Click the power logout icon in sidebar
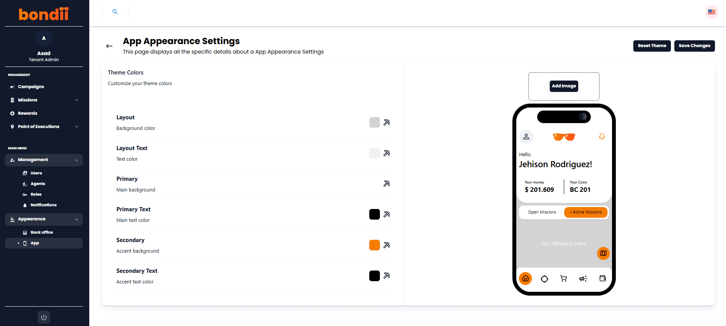The width and height of the screenshot is (726, 326). (x=44, y=317)
